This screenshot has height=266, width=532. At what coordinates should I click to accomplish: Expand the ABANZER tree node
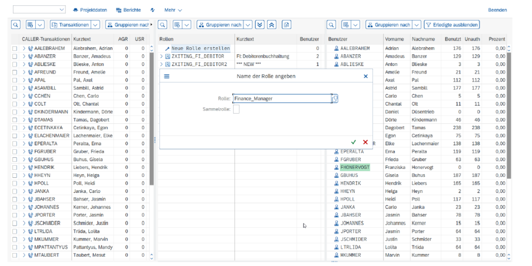click(24, 57)
